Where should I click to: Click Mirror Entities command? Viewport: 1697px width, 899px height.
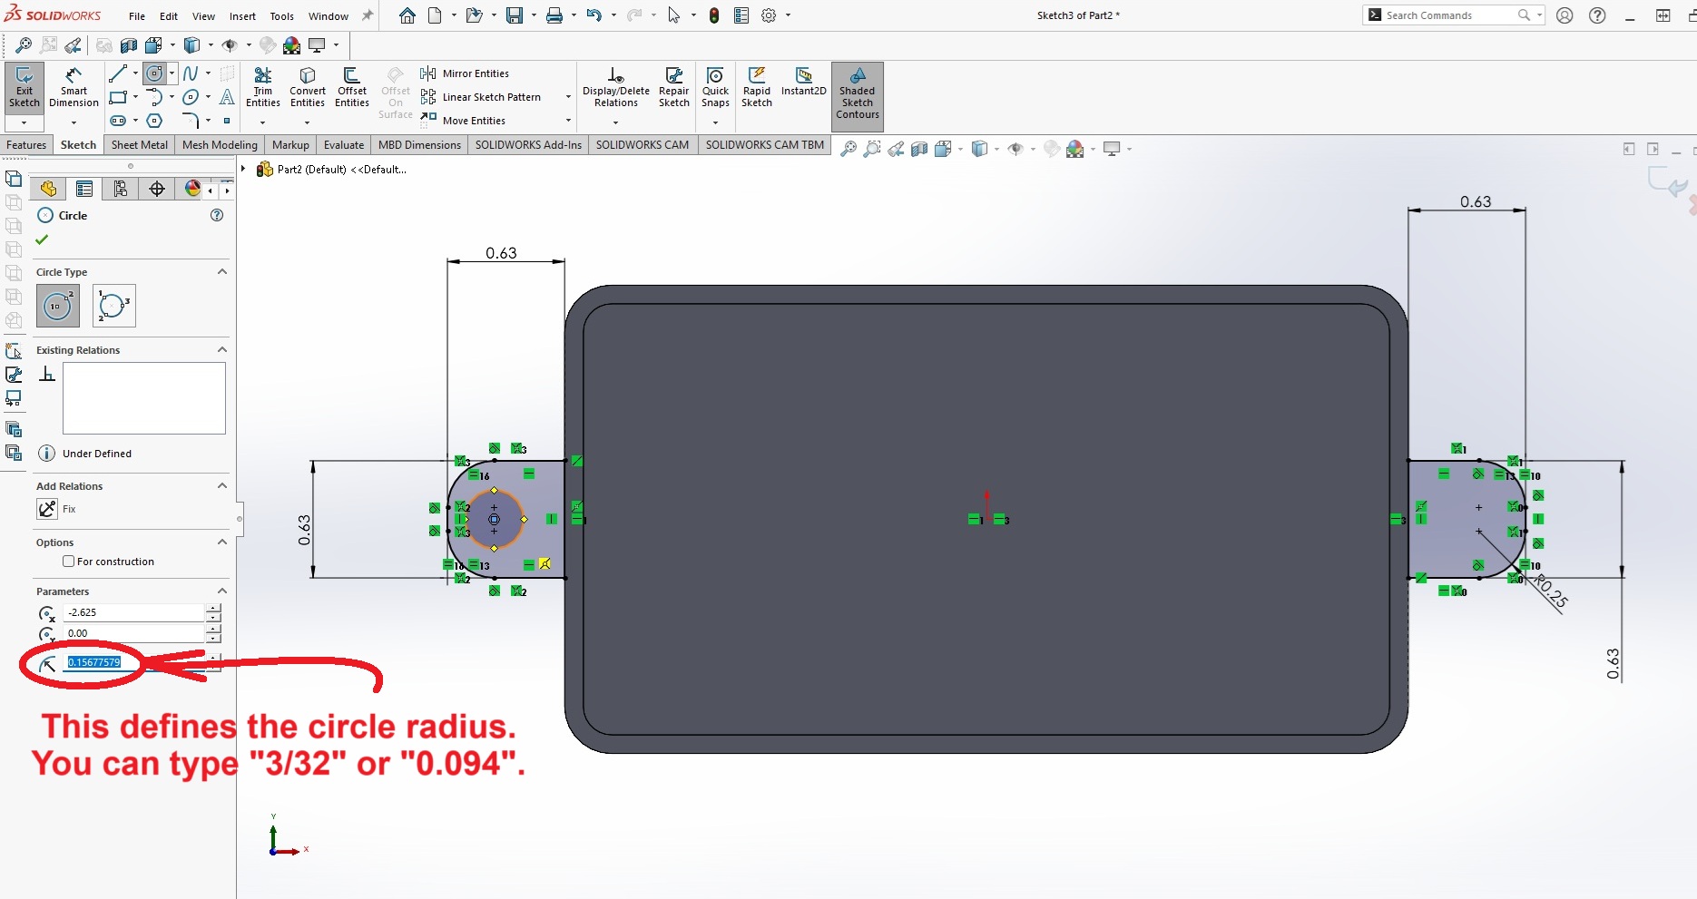coord(475,73)
